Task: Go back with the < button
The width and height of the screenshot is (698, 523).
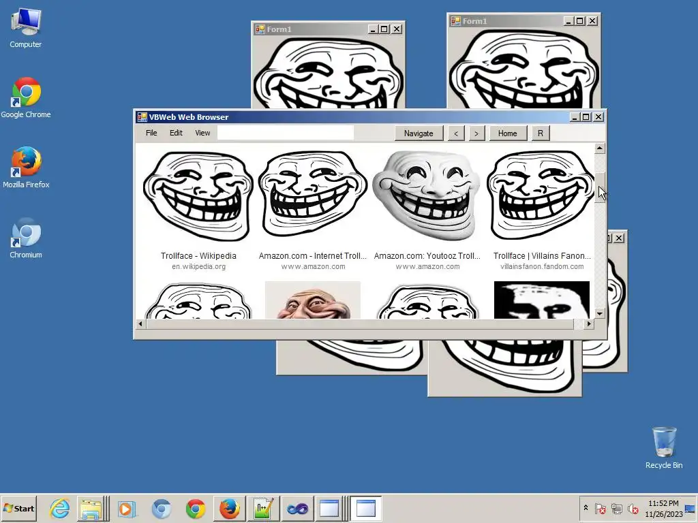Action: [x=456, y=133]
